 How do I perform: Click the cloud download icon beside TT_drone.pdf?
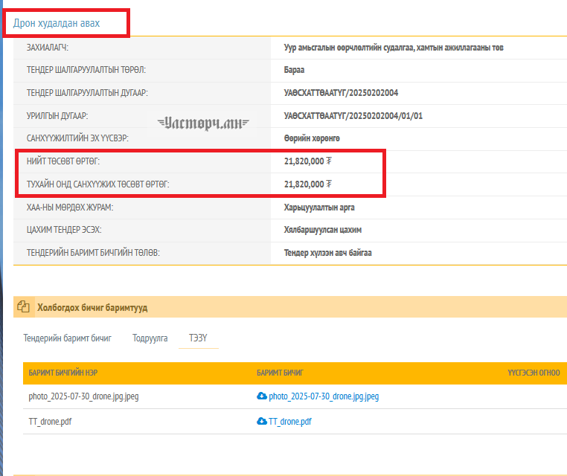point(261,421)
